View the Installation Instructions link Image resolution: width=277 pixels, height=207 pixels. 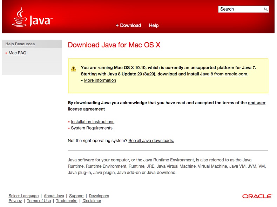93,122
